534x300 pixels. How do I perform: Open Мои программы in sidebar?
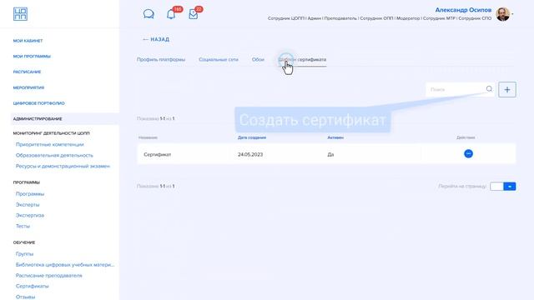tap(32, 57)
